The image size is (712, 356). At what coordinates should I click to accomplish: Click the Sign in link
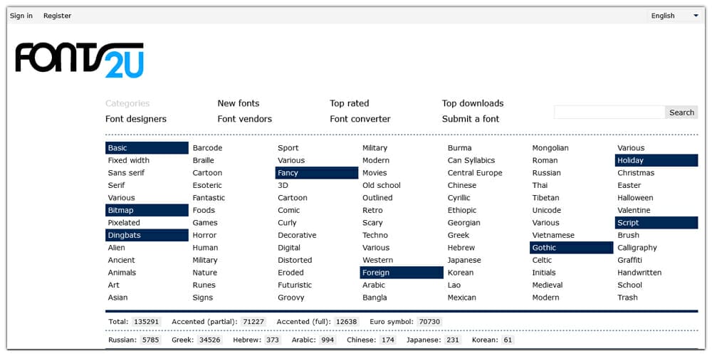pyautogui.click(x=21, y=16)
